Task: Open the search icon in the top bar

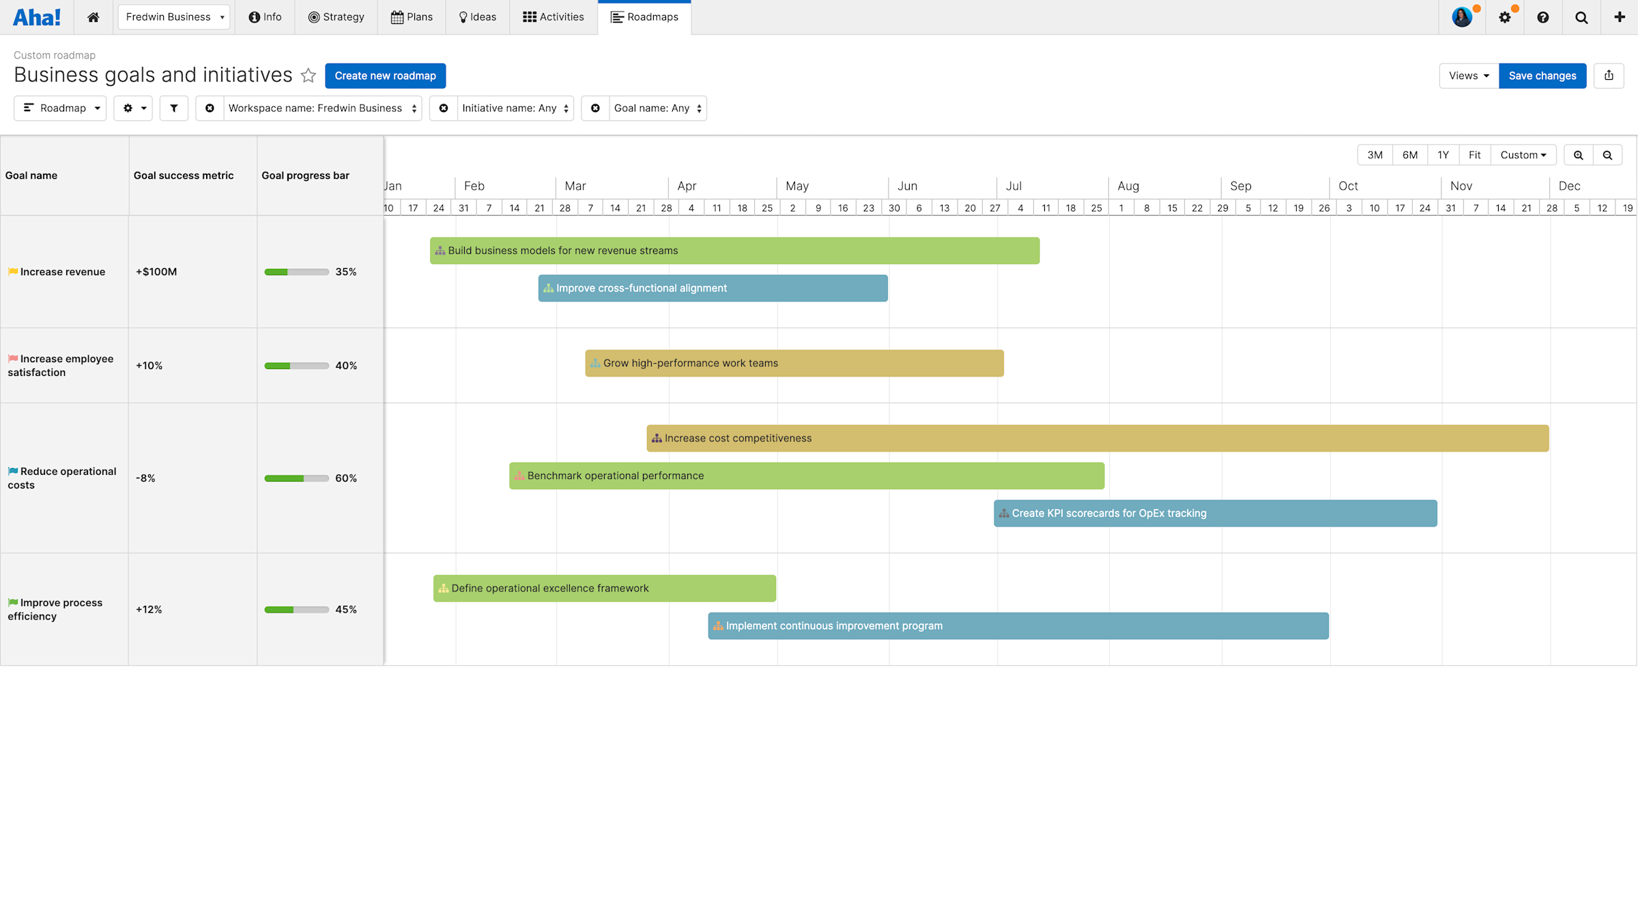Action: coord(1581,17)
